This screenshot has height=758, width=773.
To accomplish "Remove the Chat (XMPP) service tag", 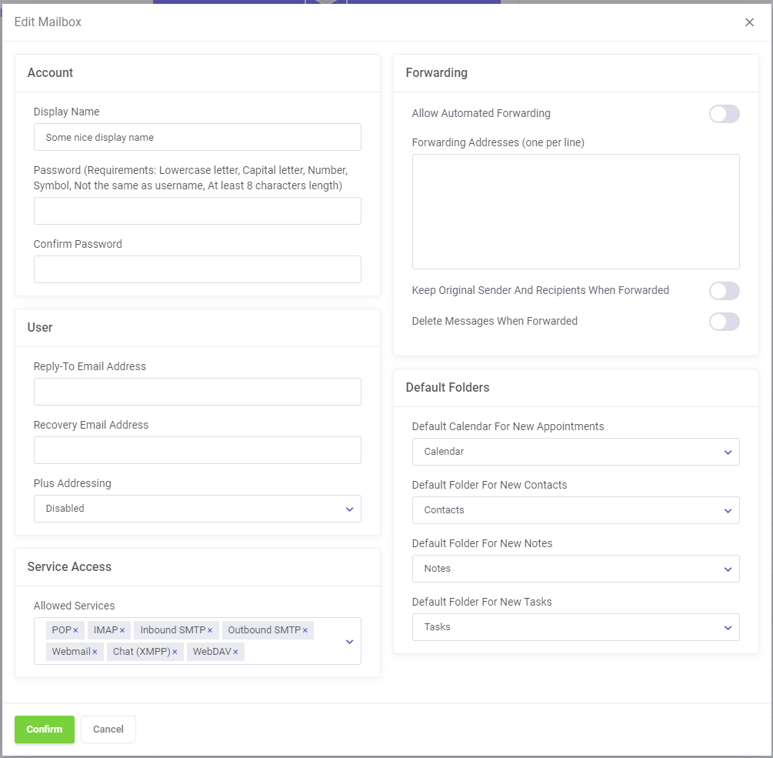I will [175, 652].
